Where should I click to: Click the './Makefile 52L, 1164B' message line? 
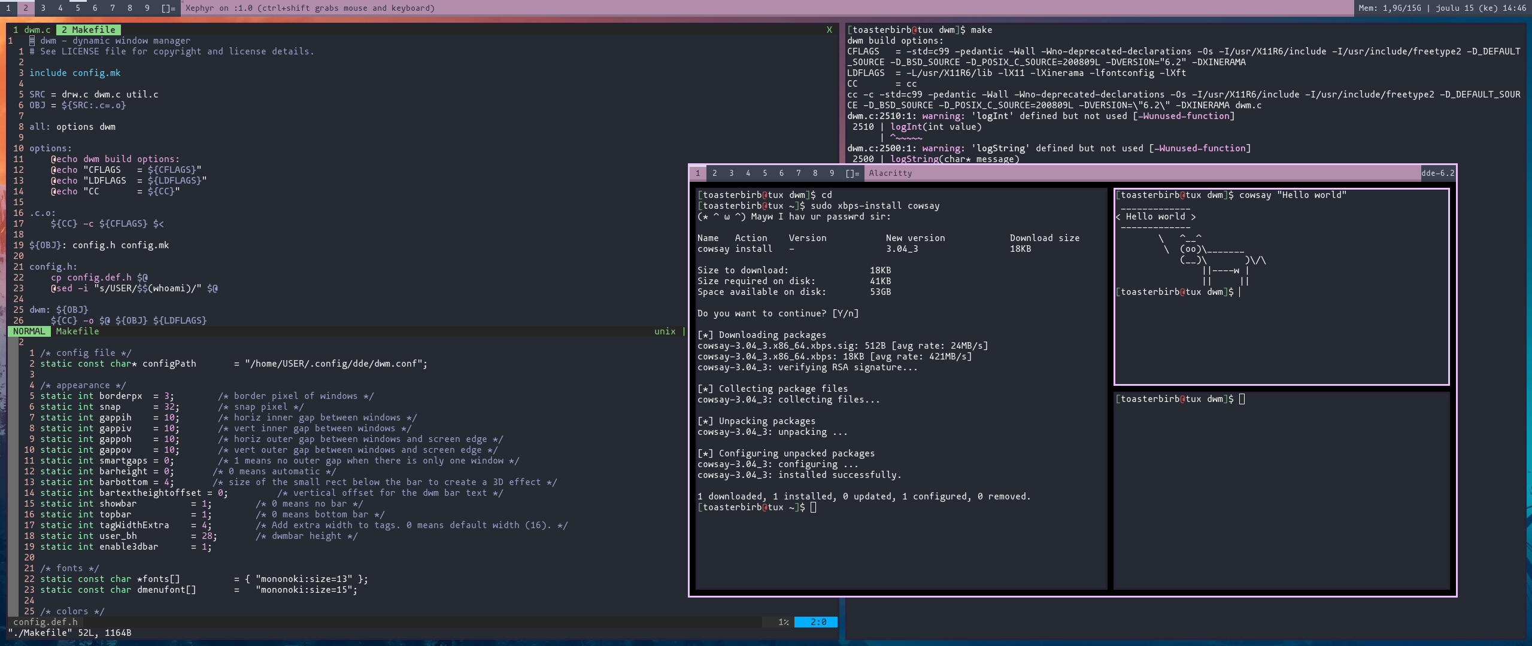[69, 633]
